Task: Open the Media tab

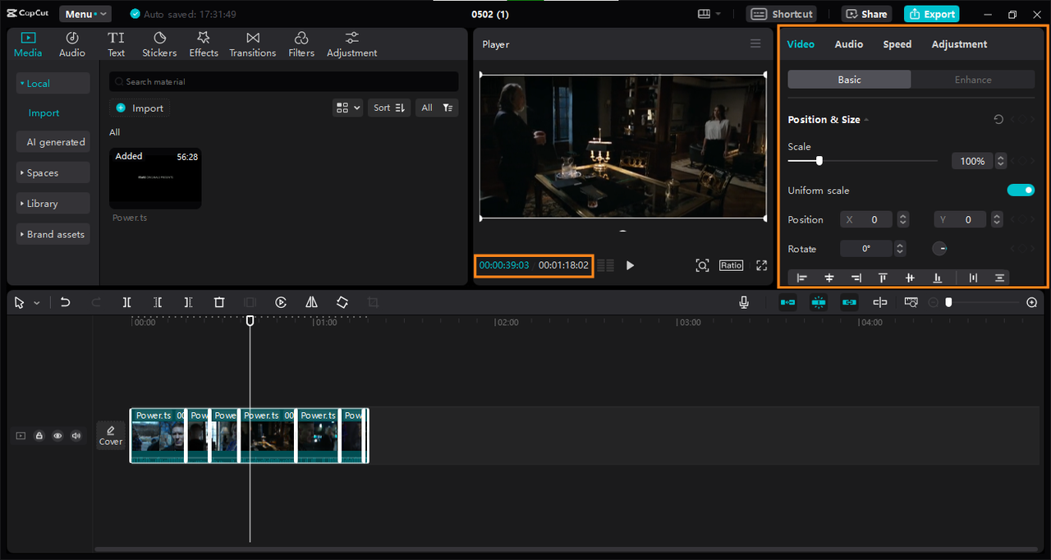Action: pos(28,44)
